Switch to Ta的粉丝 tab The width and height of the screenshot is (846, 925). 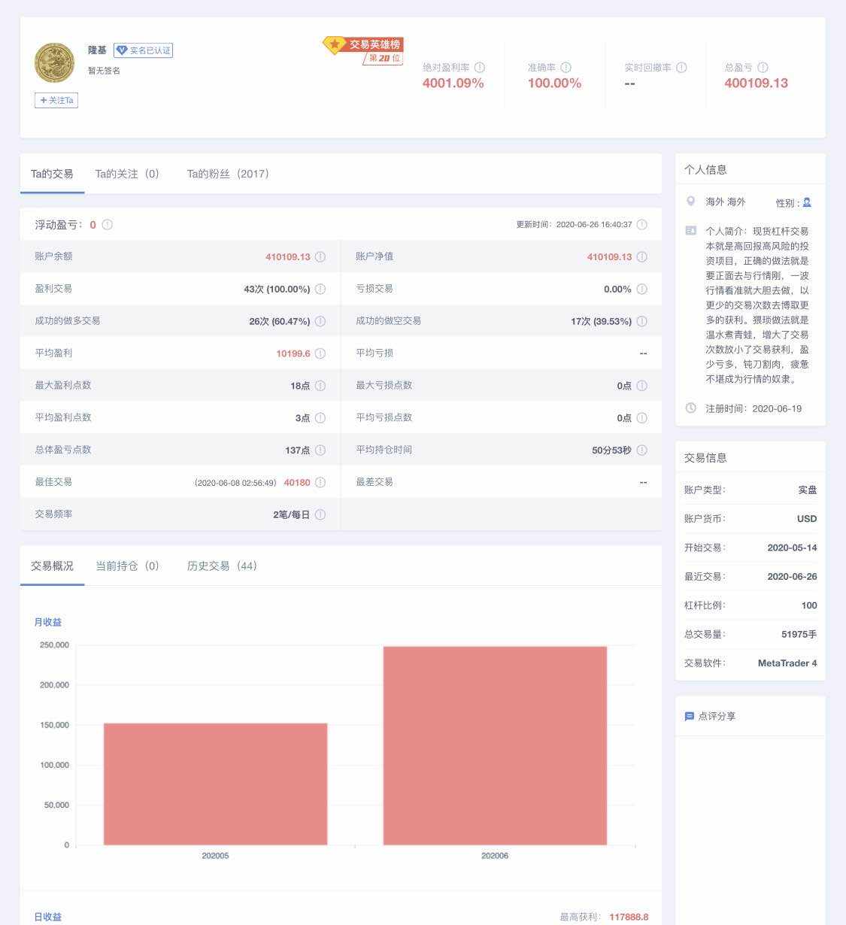click(x=228, y=174)
